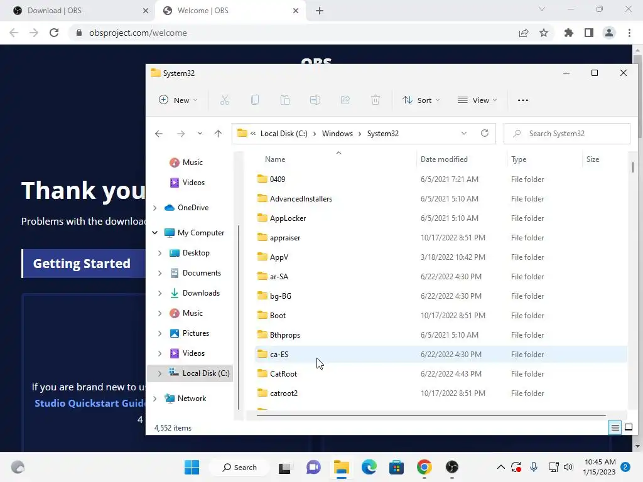Click Windows in the breadcrumb path

tap(337, 134)
